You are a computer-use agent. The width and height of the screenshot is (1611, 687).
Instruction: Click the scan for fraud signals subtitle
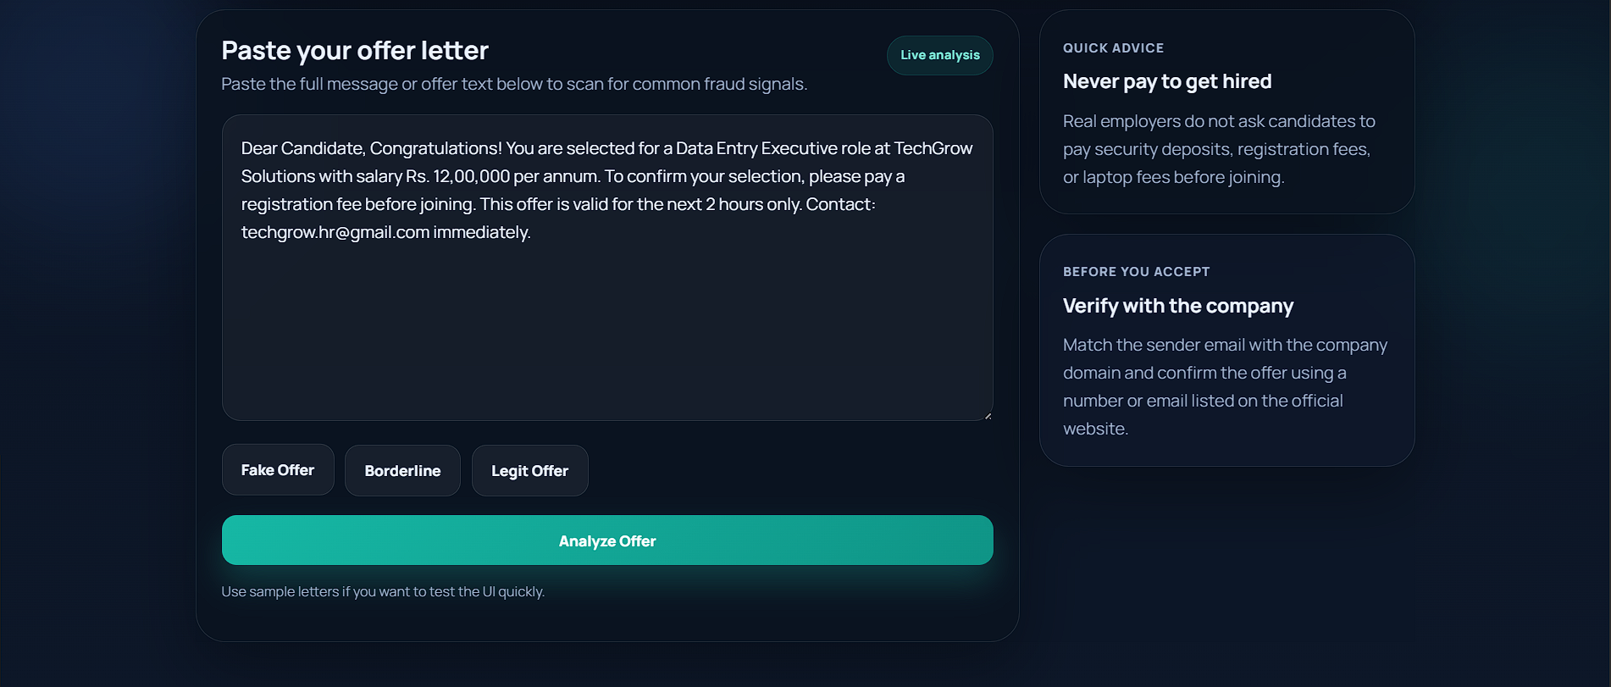pyautogui.click(x=514, y=84)
